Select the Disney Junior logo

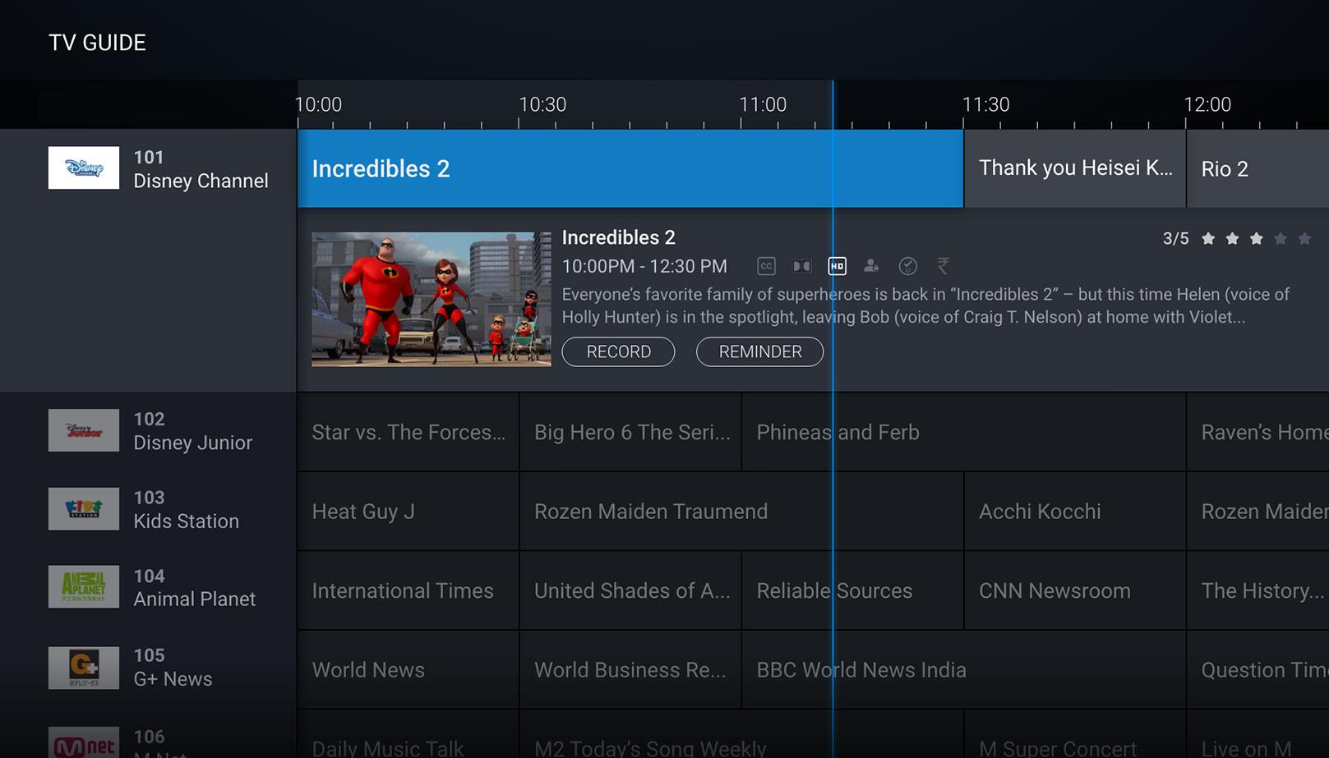[84, 430]
